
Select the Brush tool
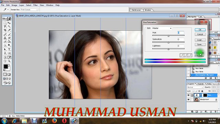(x=9, y=34)
